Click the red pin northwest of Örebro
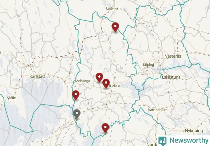The width and height of the screenshot is (210, 146). click(x=99, y=77)
